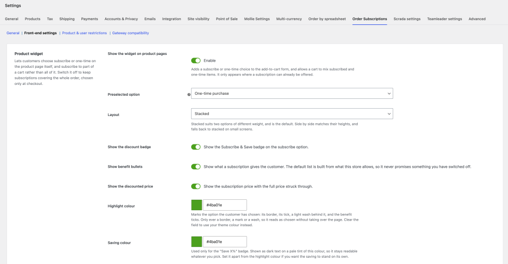Open the Products settings tab
Viewport: 508px width, 264px height.
coord(33,19)
